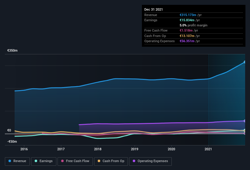The height and width of the screenshot is (170, 250).
Task: Click the €15.834m earnings value in tooltip
Action: 188,20
